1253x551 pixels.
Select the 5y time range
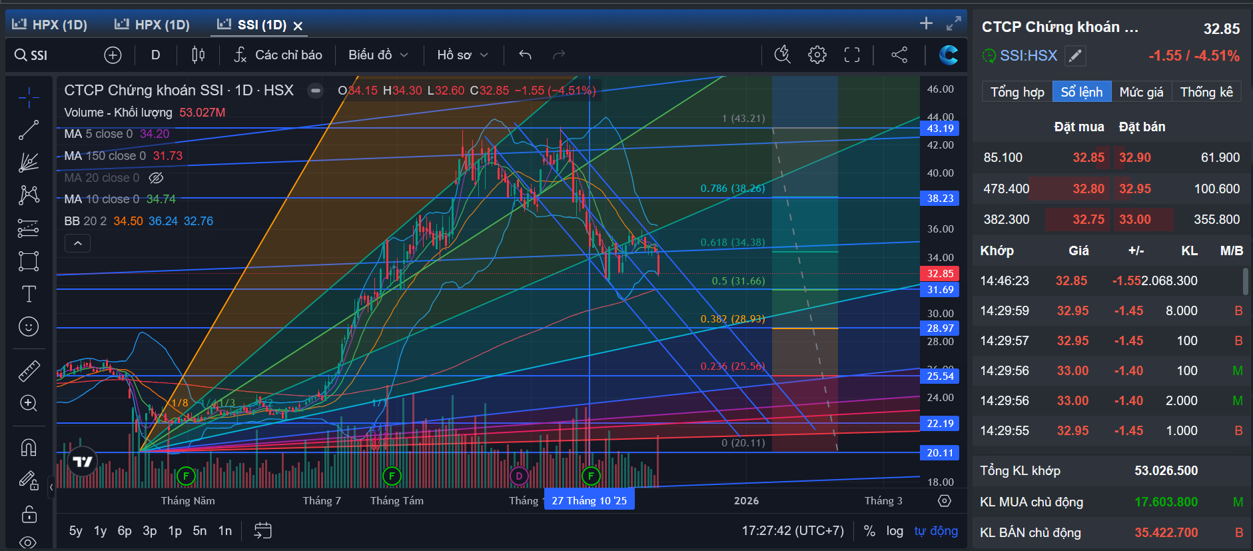pos(76,531)
